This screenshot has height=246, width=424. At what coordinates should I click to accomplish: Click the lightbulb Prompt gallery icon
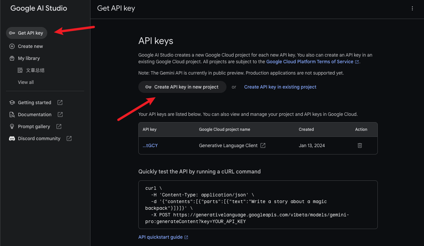(x=12, y=126)
